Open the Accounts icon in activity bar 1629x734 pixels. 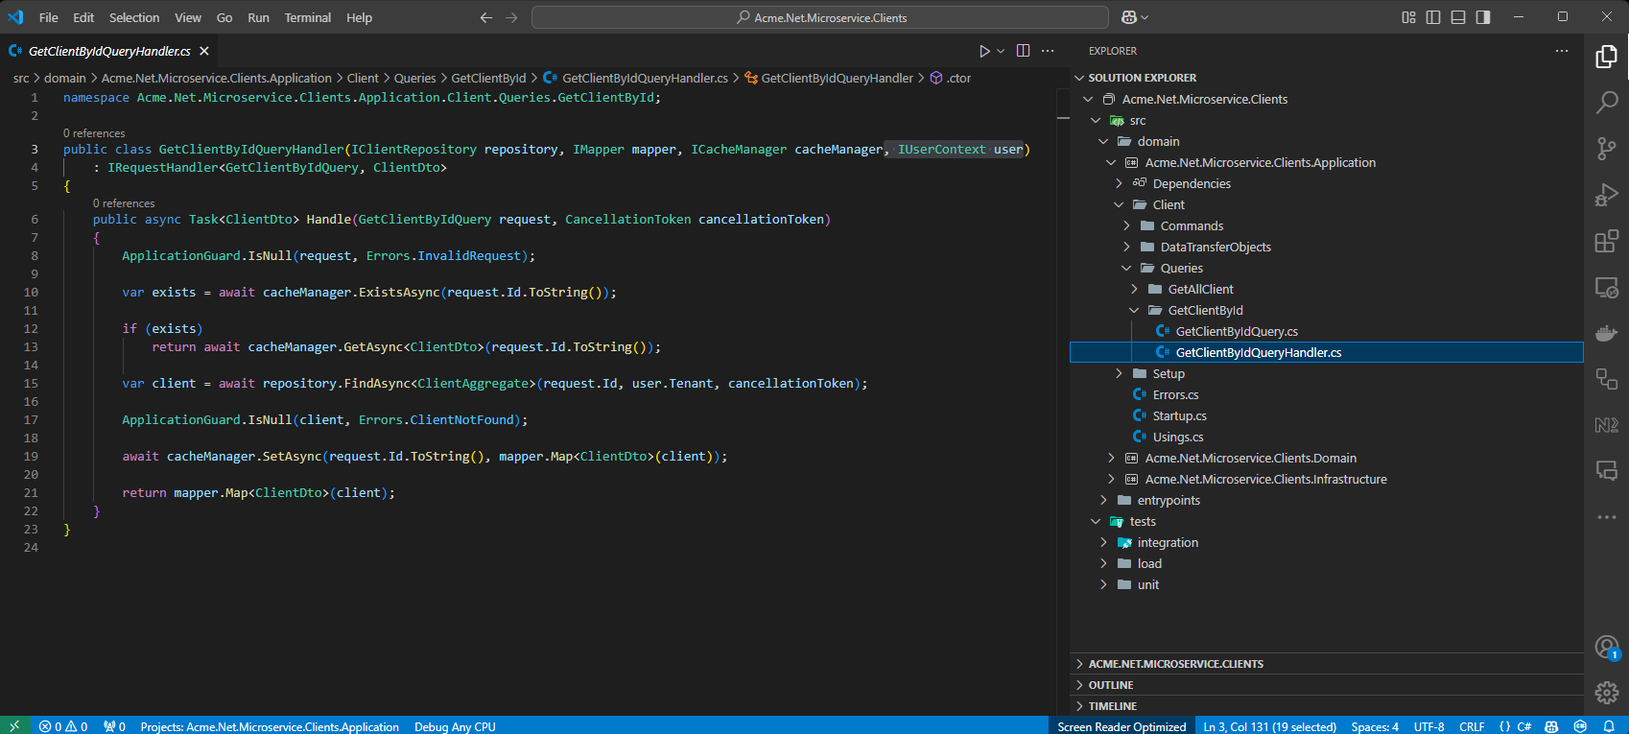coord(1606,647)
